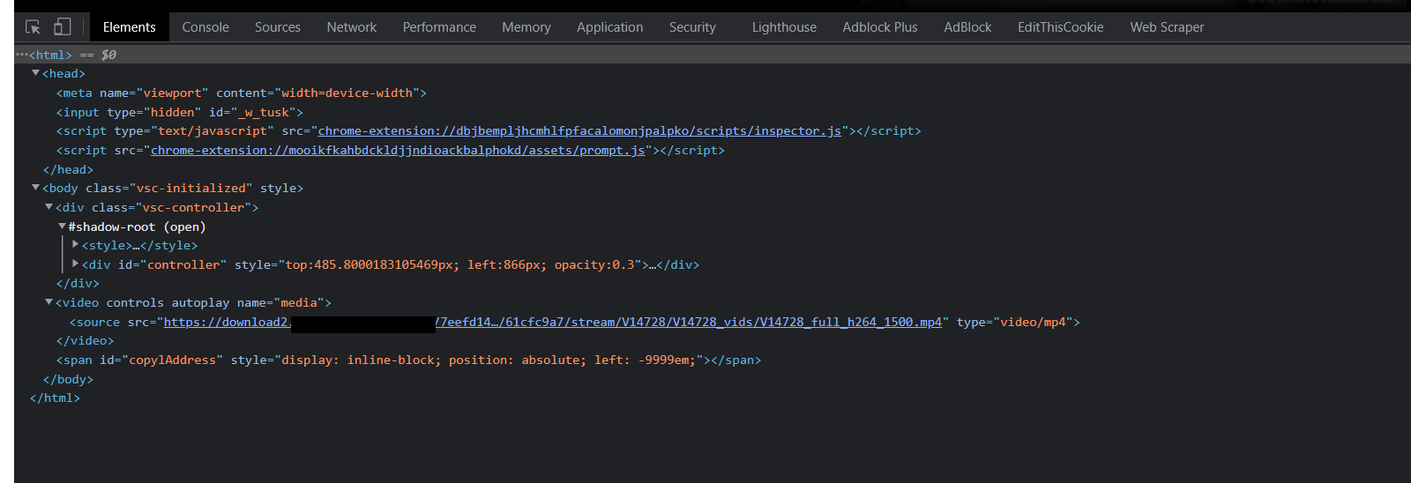Screen dimensions: 1411x483
Task: Collapse the body vsc-initialized node
Action: click(x=35, y=188)
